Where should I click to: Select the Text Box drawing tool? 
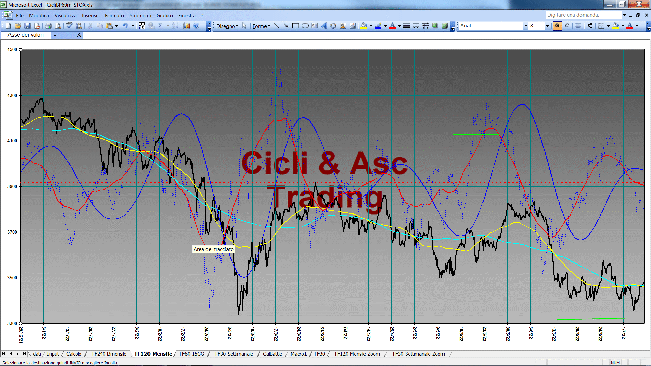315,26
